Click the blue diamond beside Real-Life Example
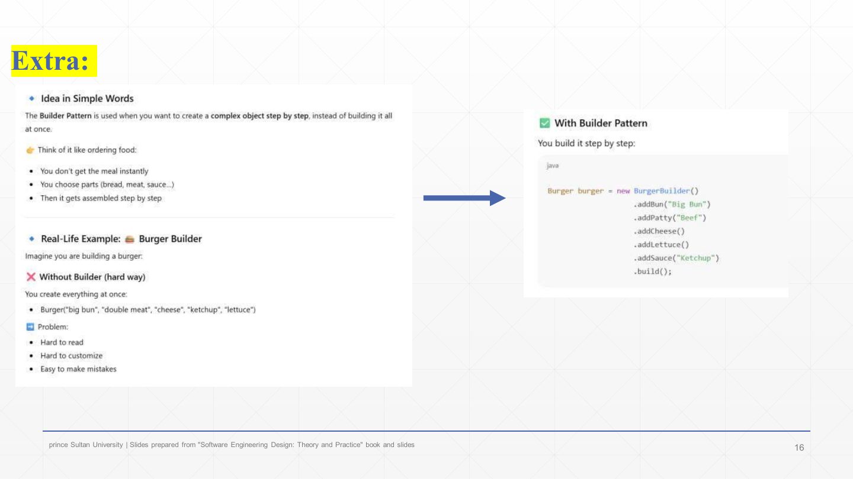The image size is (853, 479). click(x=31, y=239)
